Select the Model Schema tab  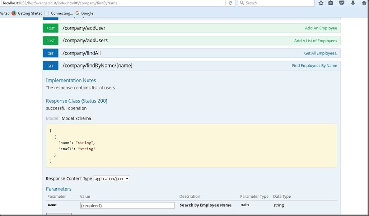pyautogui.click(x=76, y=118)
